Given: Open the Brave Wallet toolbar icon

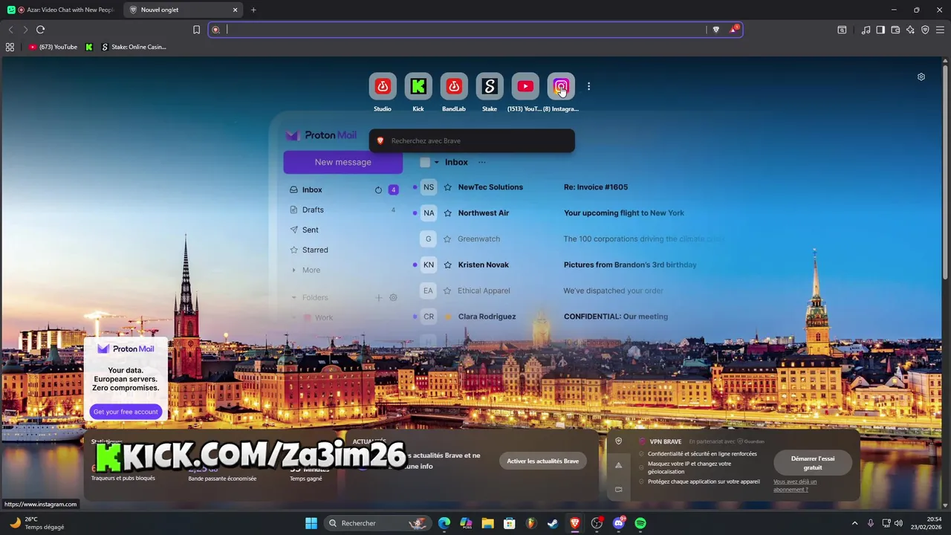Looking at the screenshot, I should (895, 30).
